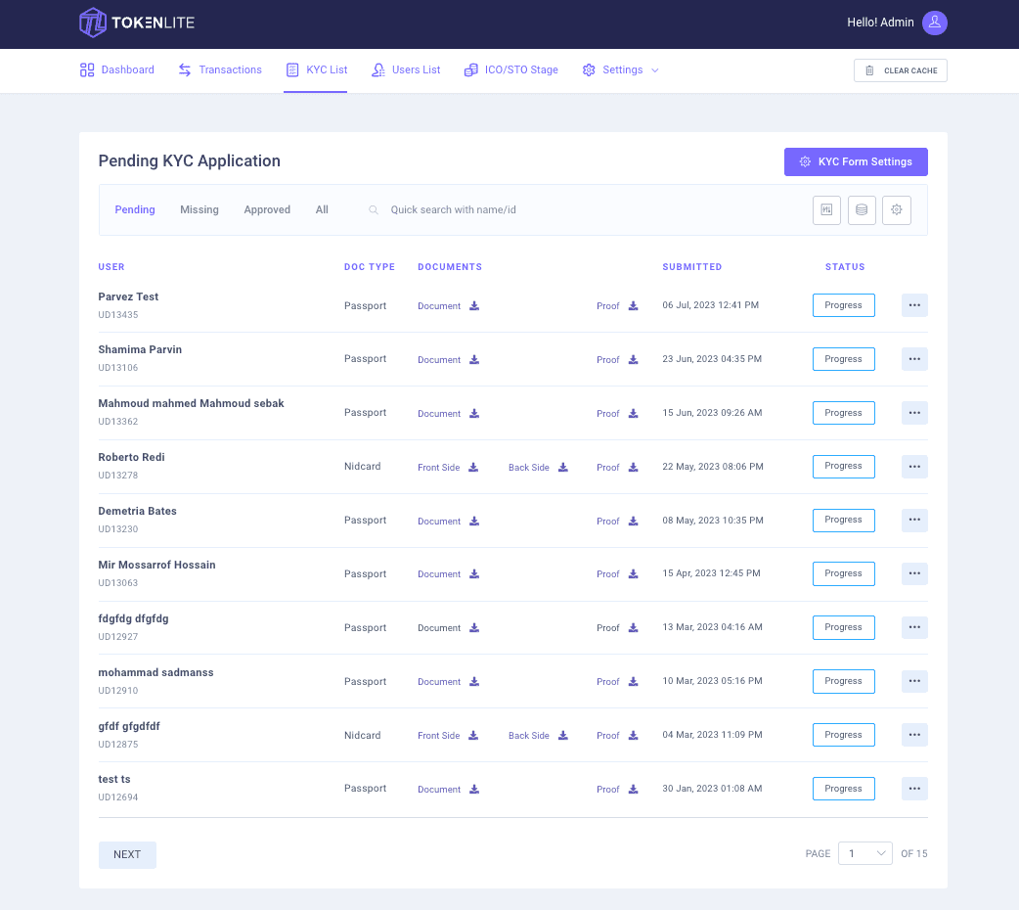Open ICO/STO Stage navigation item
This screenshot has height=910, width=1019.
510,70
